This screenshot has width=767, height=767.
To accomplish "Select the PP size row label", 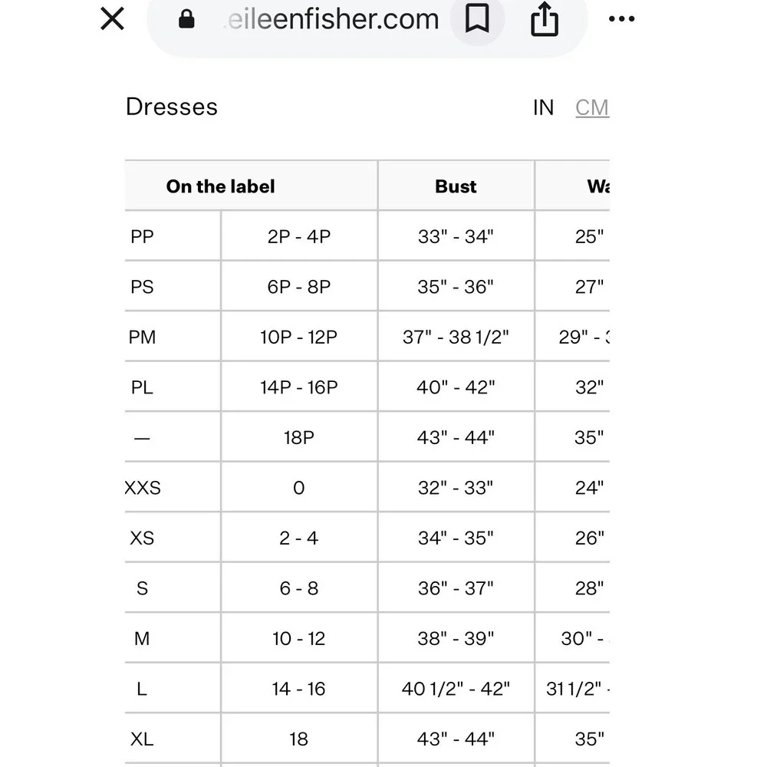I will (x=142, y=237).
